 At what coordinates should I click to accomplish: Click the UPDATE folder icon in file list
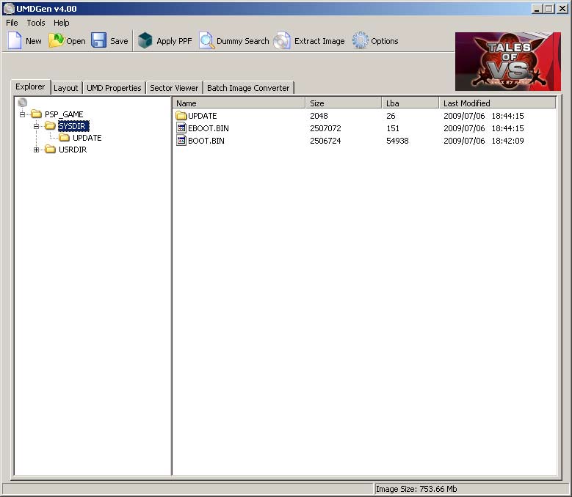181,116
